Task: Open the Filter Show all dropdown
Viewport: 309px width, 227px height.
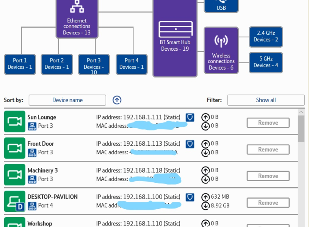Action: [x=266, y=100]
